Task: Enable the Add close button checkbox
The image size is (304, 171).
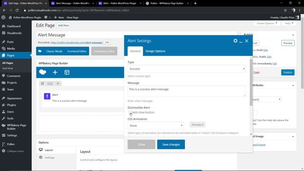Action: click(130, 113)
